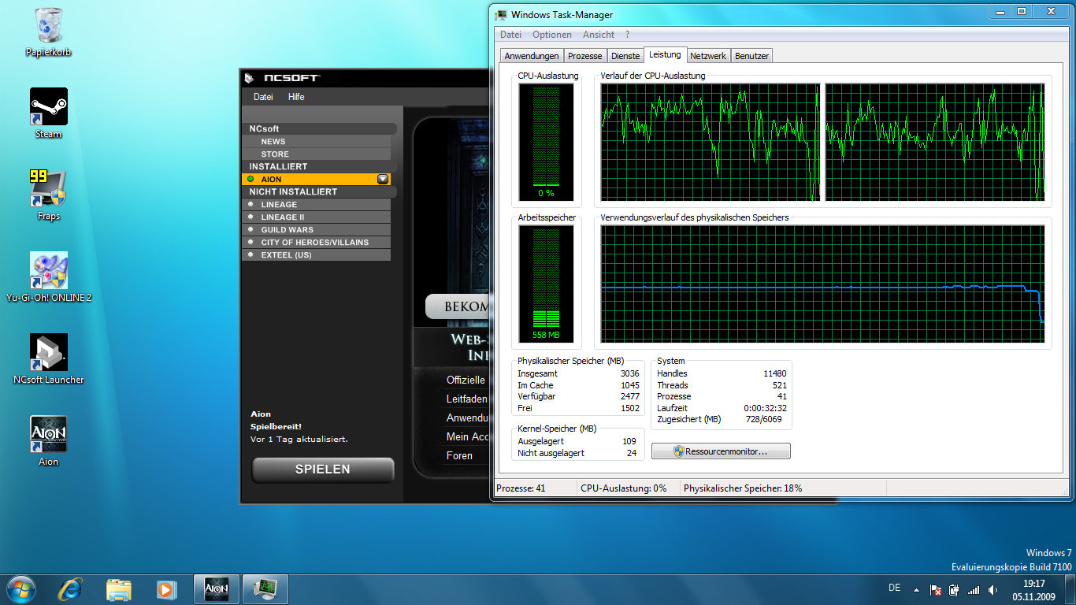Screen dimensions: 1076x605
Task: Click status bar text Prozesse: 41
Action: (521, 488)
